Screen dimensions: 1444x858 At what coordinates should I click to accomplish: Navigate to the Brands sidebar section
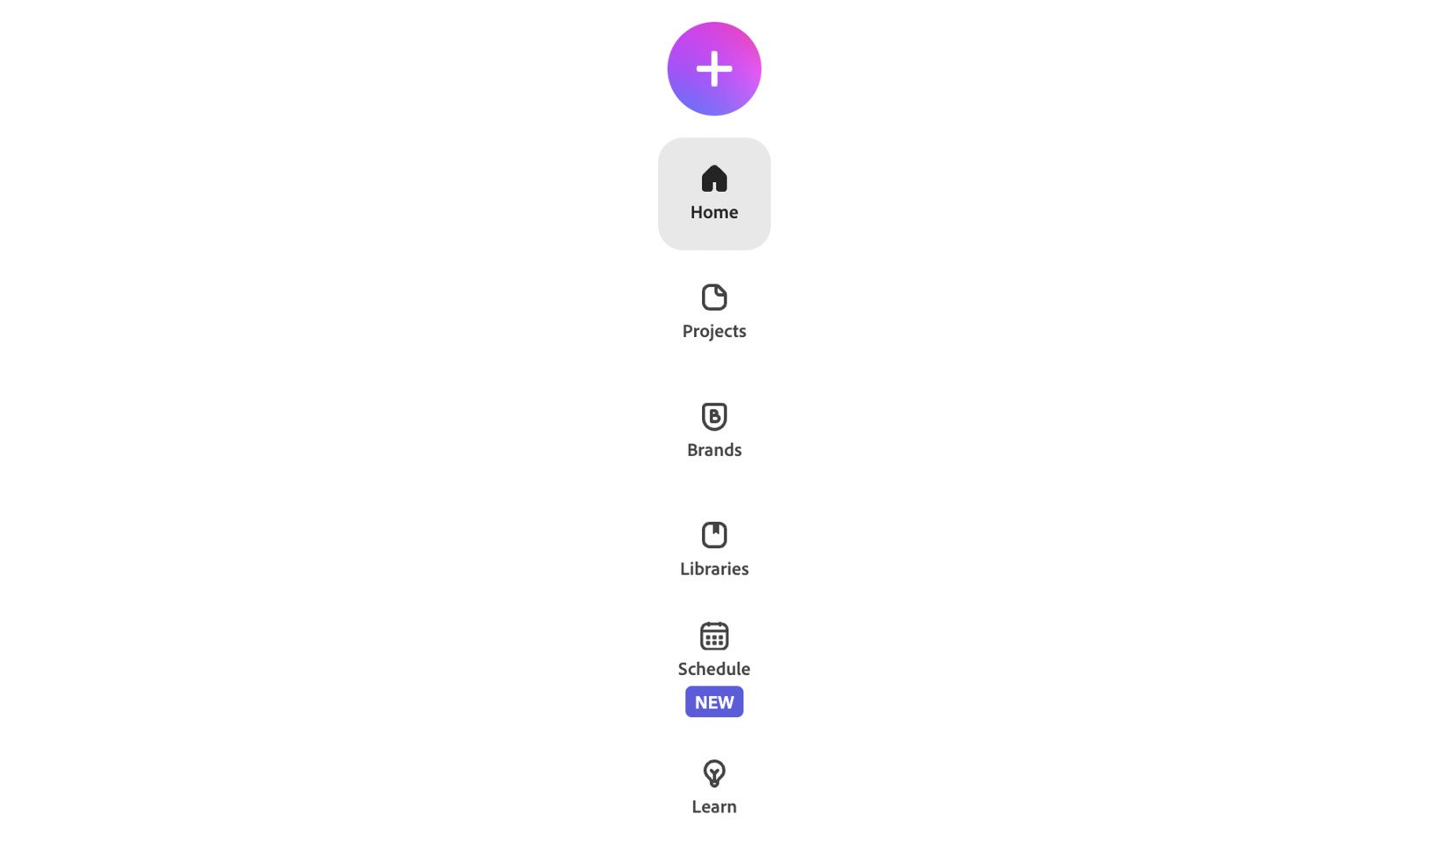(x=714, y=432)
